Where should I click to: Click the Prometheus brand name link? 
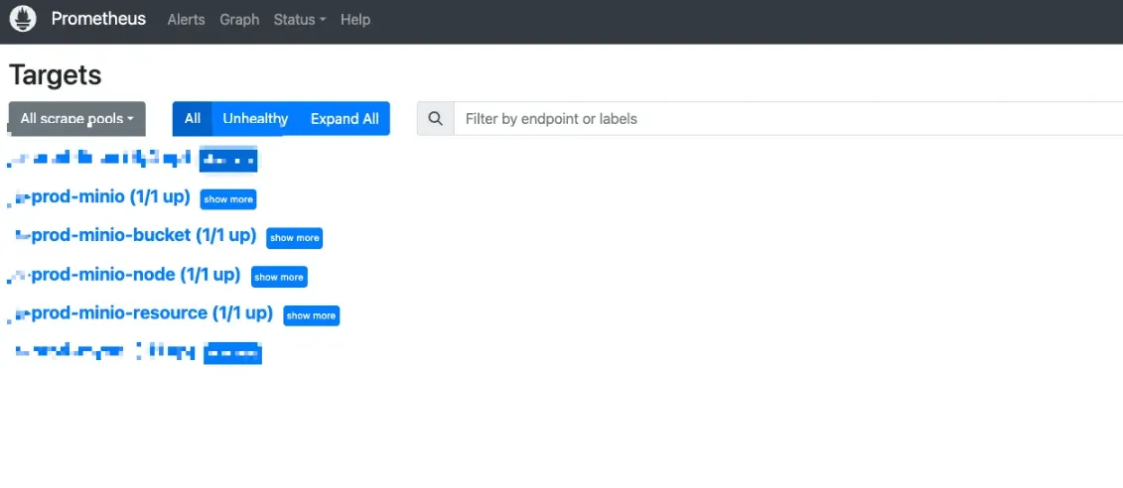click(x=98, y=19)
